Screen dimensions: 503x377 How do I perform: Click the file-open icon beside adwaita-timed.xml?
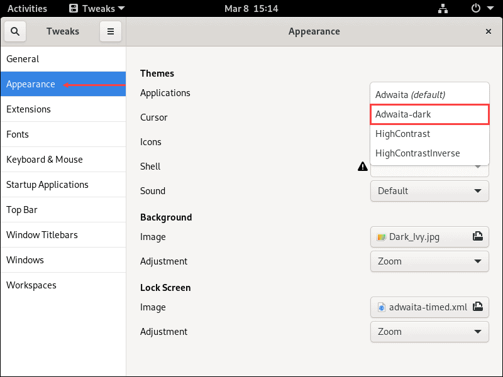(x=478, y=307)
